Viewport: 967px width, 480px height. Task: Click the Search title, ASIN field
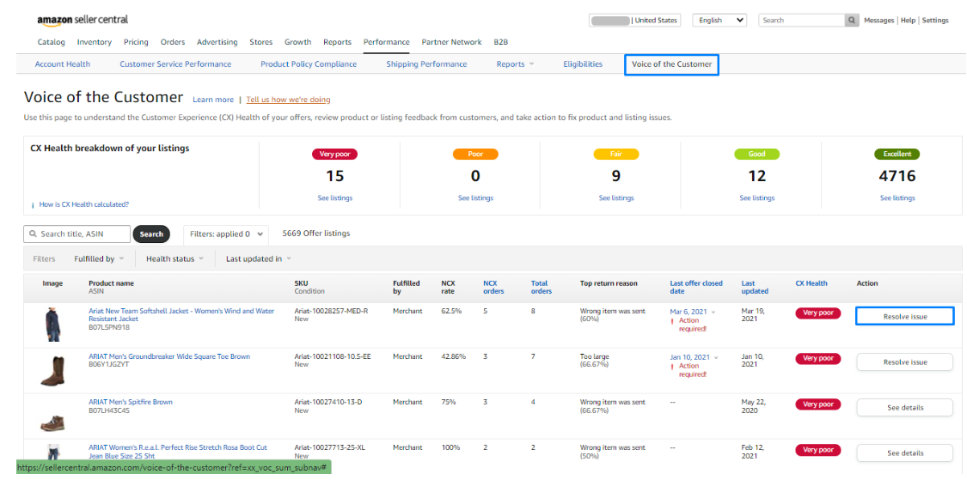(x=77, y=234)
